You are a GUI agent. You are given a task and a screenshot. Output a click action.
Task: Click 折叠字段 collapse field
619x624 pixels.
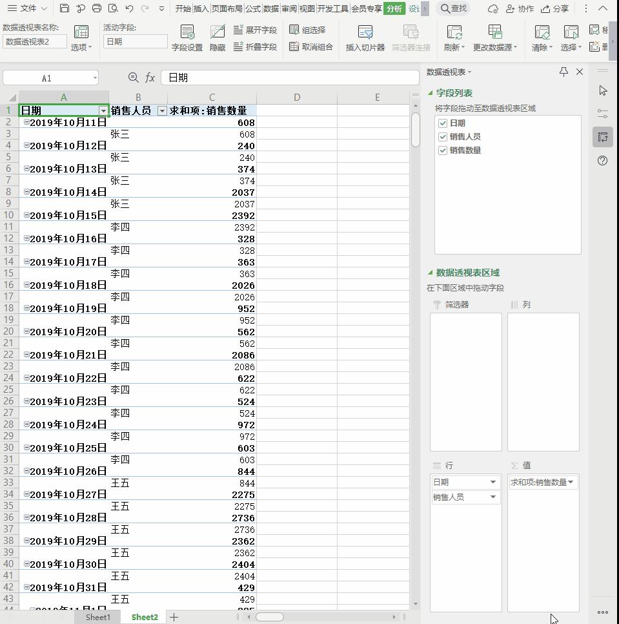(255, 47)
